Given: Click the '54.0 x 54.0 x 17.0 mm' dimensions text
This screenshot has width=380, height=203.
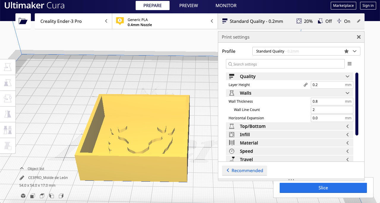Looking at the screenshot, I should coord(37,185).
